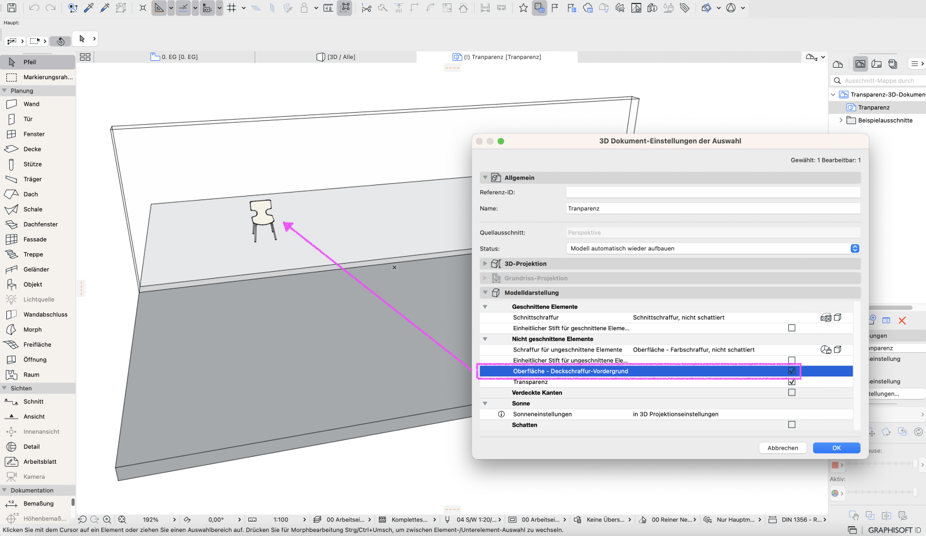This screenshot has height=536, width=926.
Task: Click Sonneneinstellungen info icon
Action: tap(501, 414)
